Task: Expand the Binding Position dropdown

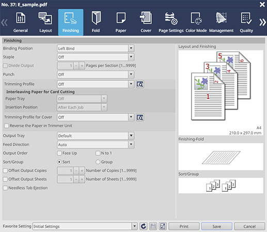Action: (96, 48)
